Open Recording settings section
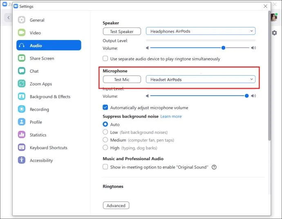 pyautogui.click(x=49, y=109)
